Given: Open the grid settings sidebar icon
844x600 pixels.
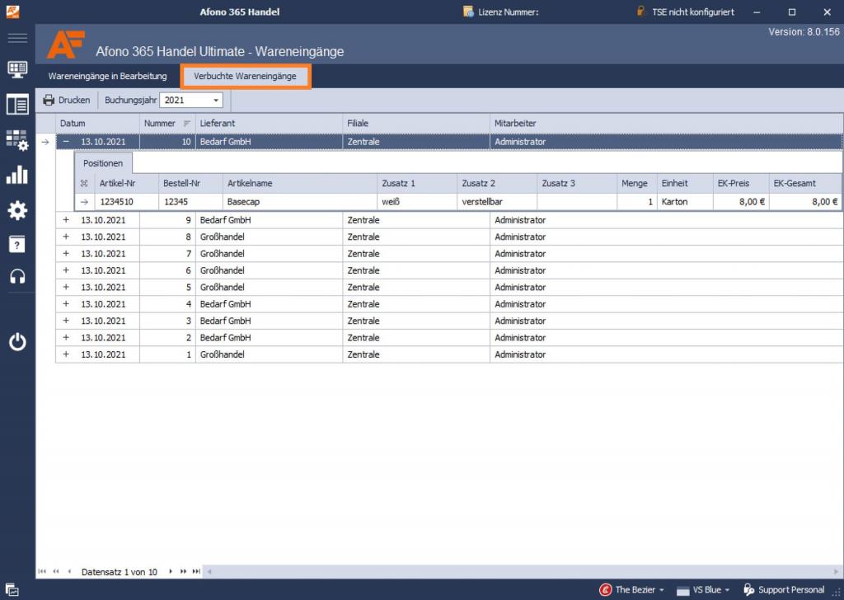Looking at the screenshot, I should coord(17,140).
